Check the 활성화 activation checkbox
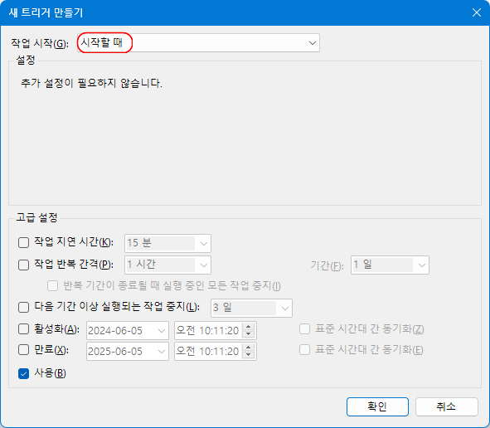The image size is (490, 428). click(23, 329)
